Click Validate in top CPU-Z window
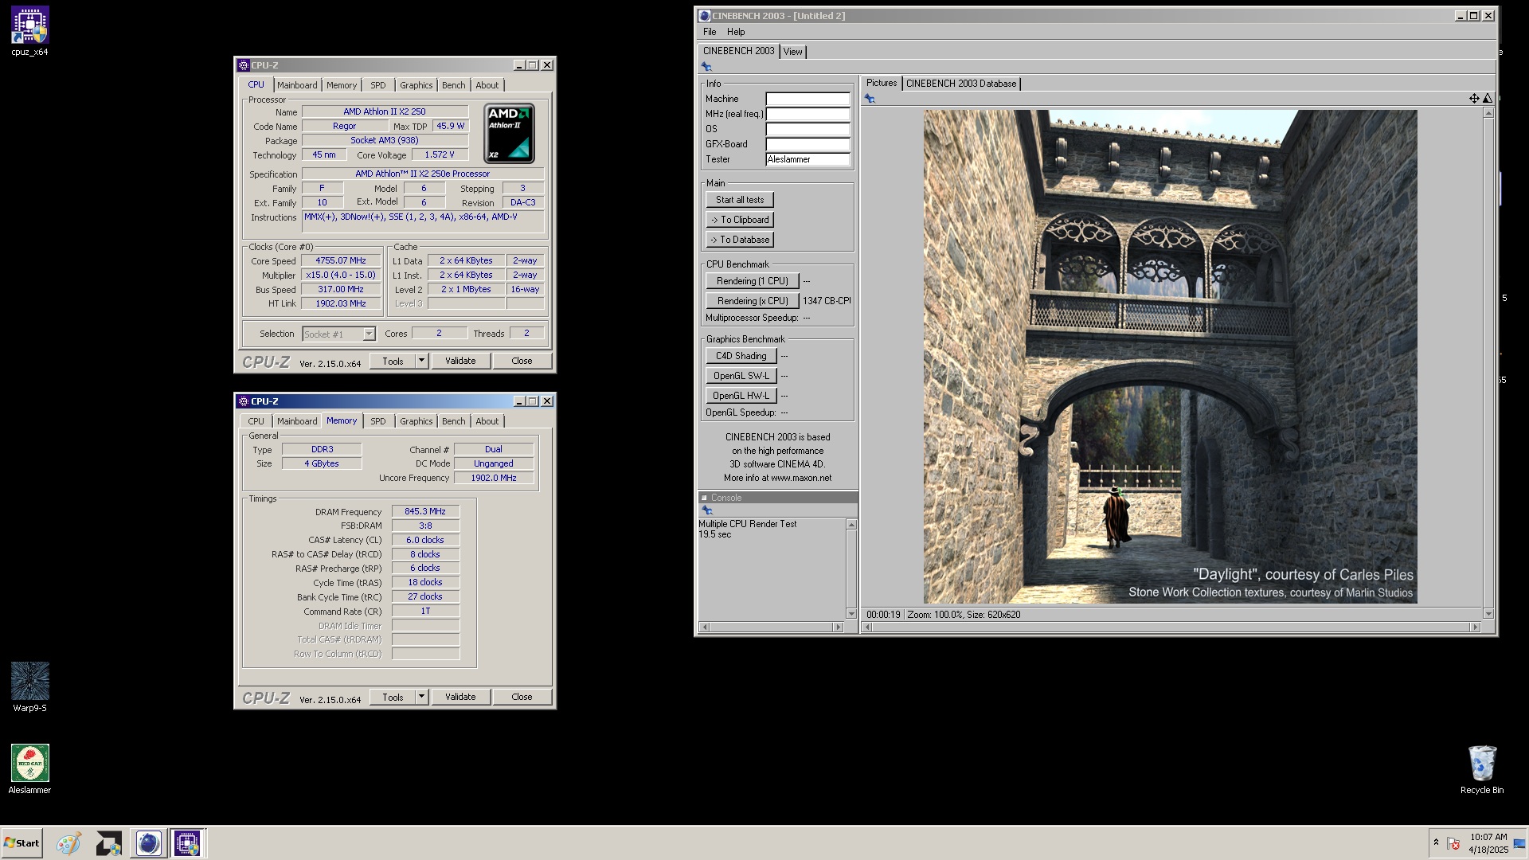This screenshot has width=1529, height=860. pos(460,361)
